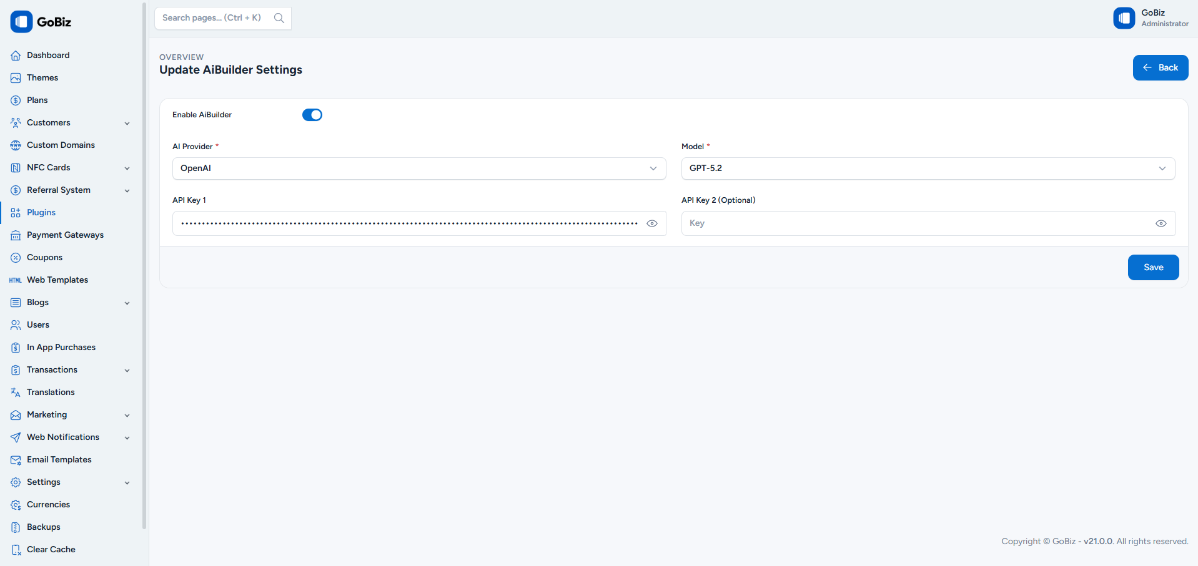1198x566 pixels.
Task: Select the Clear Cache sidebar icon
Action: click(x=15, y=549)
